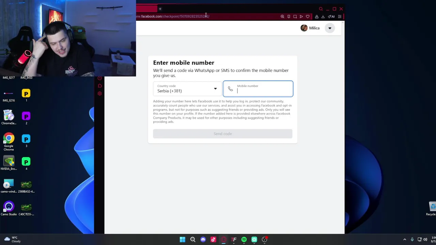
Task: Open the Windows Start menu
Action: [x=183, y=240]
